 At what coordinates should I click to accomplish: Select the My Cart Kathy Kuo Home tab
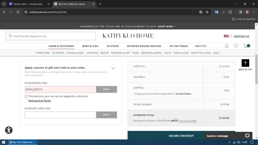coord(72,4)
